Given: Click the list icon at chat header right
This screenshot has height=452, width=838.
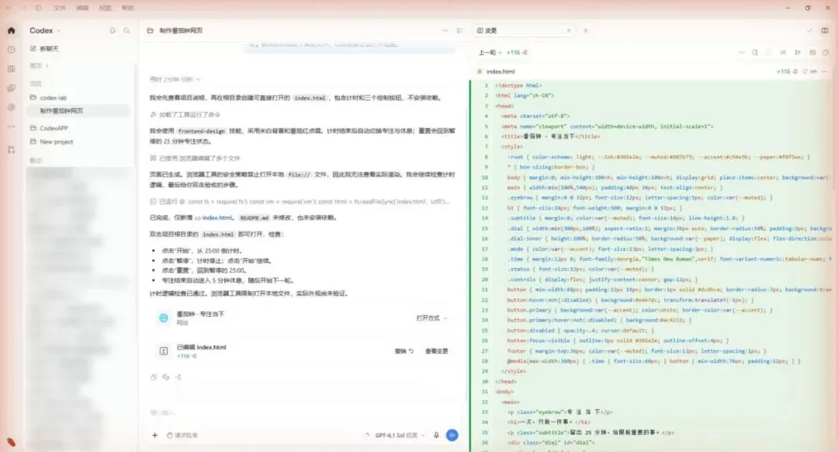Looking at the screenshot, I should point(459,30).
